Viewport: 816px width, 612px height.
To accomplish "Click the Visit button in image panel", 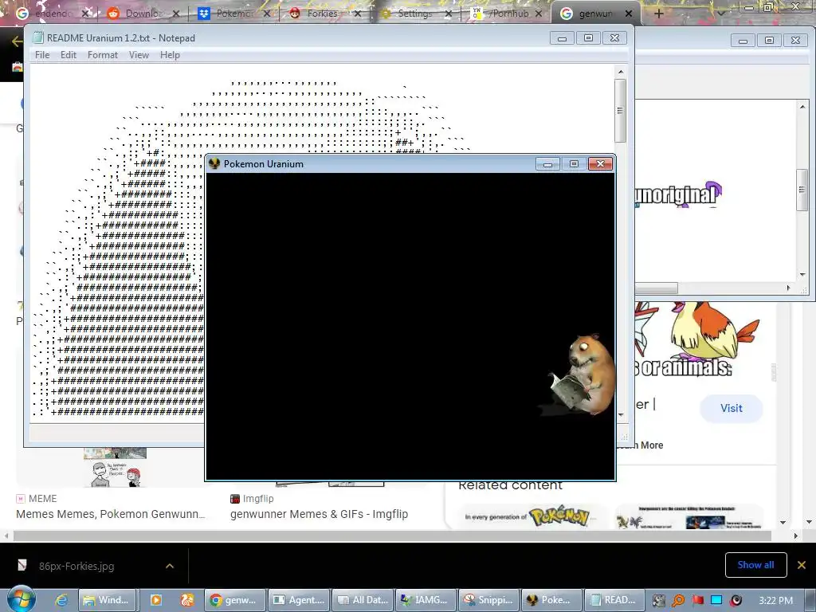I will point(732,408).
